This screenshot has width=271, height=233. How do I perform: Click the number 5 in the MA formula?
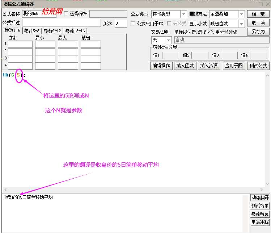[18, 75]
